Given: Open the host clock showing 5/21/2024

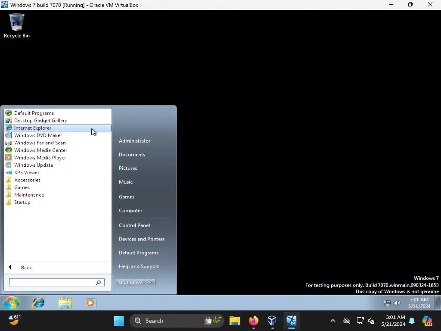Looking at the screenshot, I should (x=393, y=321).
